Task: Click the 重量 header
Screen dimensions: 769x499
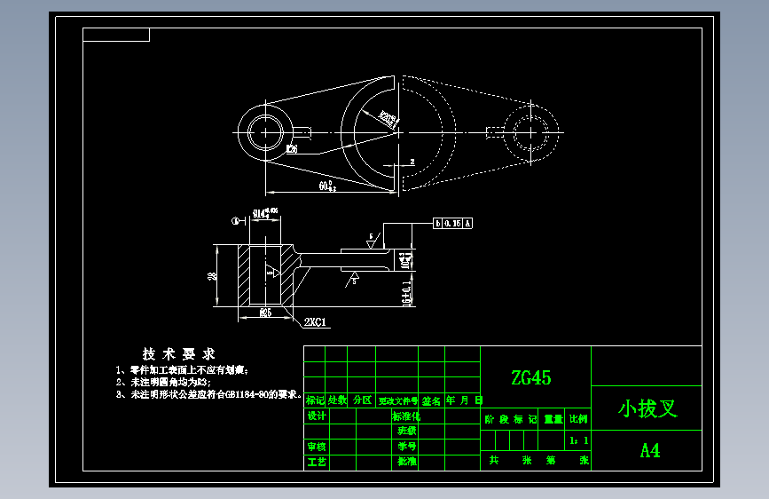Action: tap(553, 419)
